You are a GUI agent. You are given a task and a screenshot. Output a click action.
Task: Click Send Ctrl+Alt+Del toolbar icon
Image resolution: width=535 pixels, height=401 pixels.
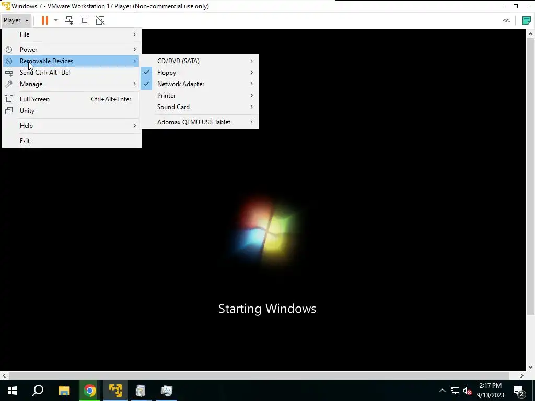[69, 20]
